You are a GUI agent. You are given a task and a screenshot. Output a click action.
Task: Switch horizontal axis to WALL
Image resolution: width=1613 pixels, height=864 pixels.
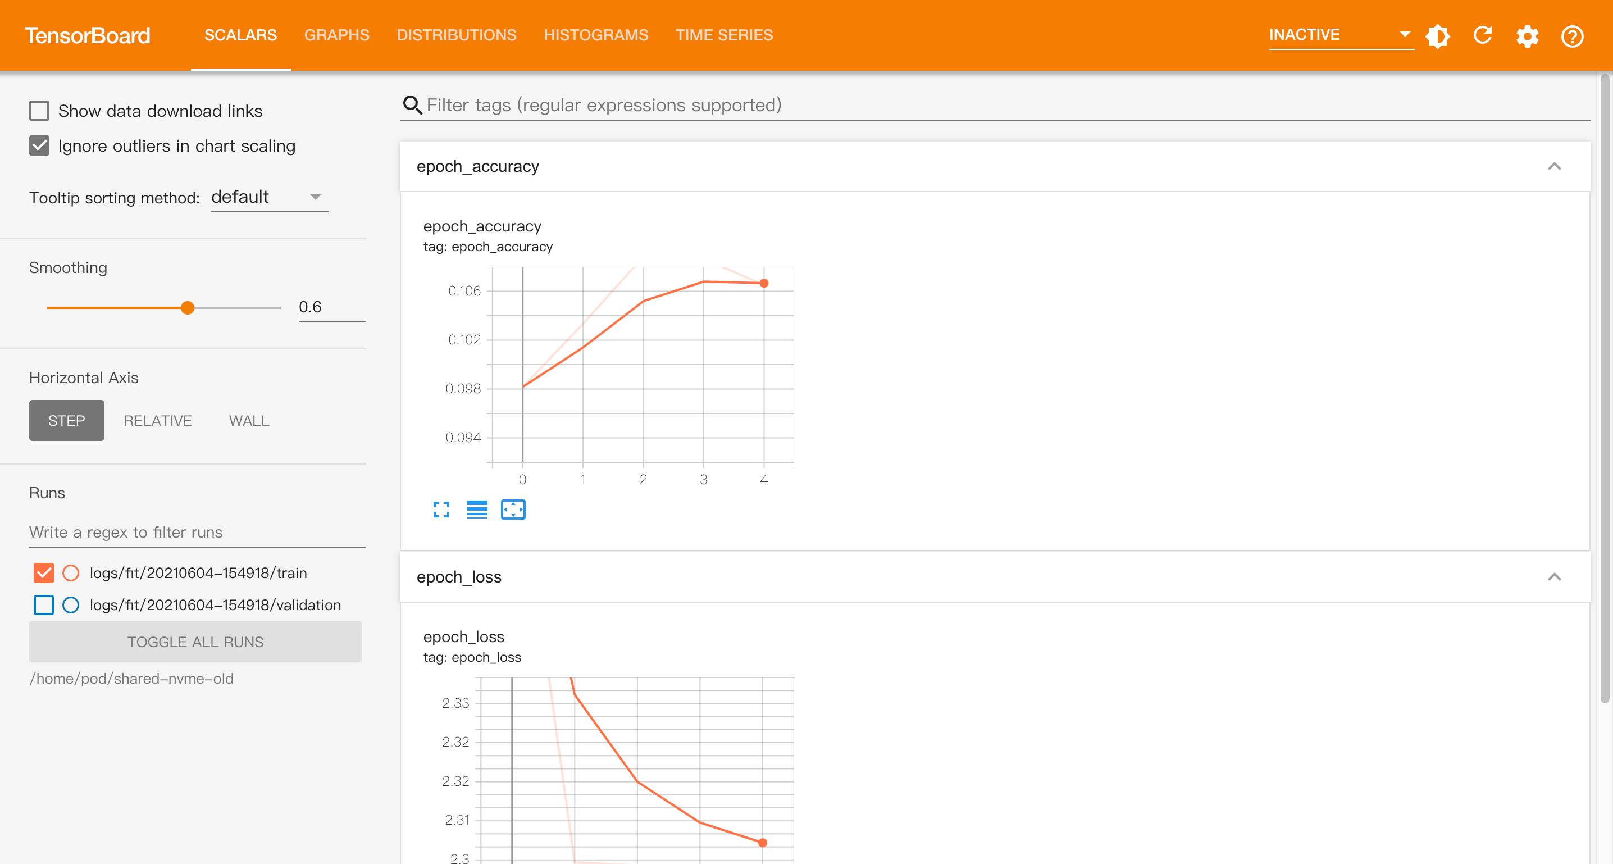click(249, 420)
